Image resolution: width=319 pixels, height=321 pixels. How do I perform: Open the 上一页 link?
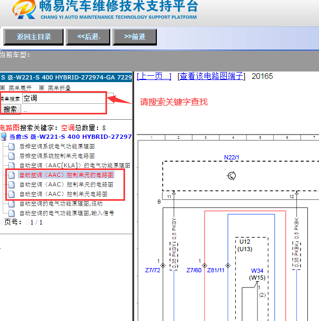(154, 76)
